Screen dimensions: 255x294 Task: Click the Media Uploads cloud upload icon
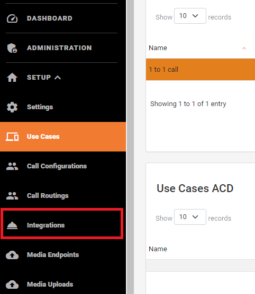[12, 284]
